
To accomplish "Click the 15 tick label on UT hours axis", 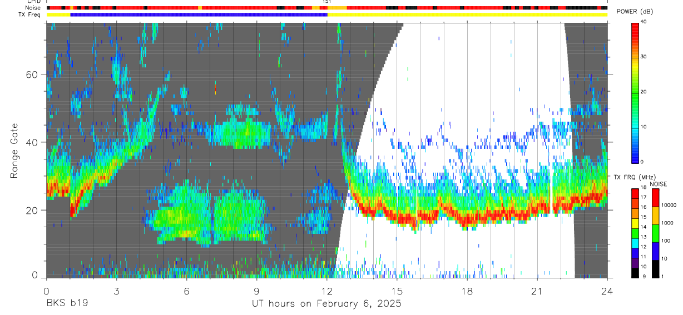I will coord(397,291).
